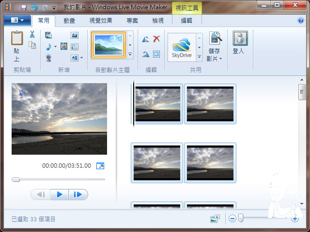Open the Credits dropdown arrow
The height and width of the screenshot is (232, 310).
[81, 58]
